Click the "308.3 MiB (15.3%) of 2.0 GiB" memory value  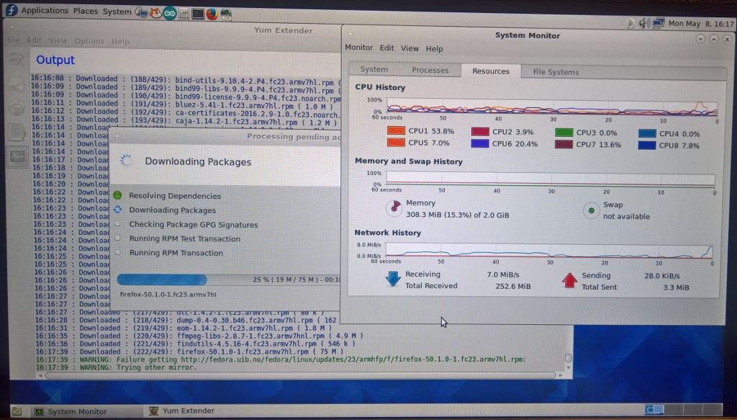tap(457, 215)
